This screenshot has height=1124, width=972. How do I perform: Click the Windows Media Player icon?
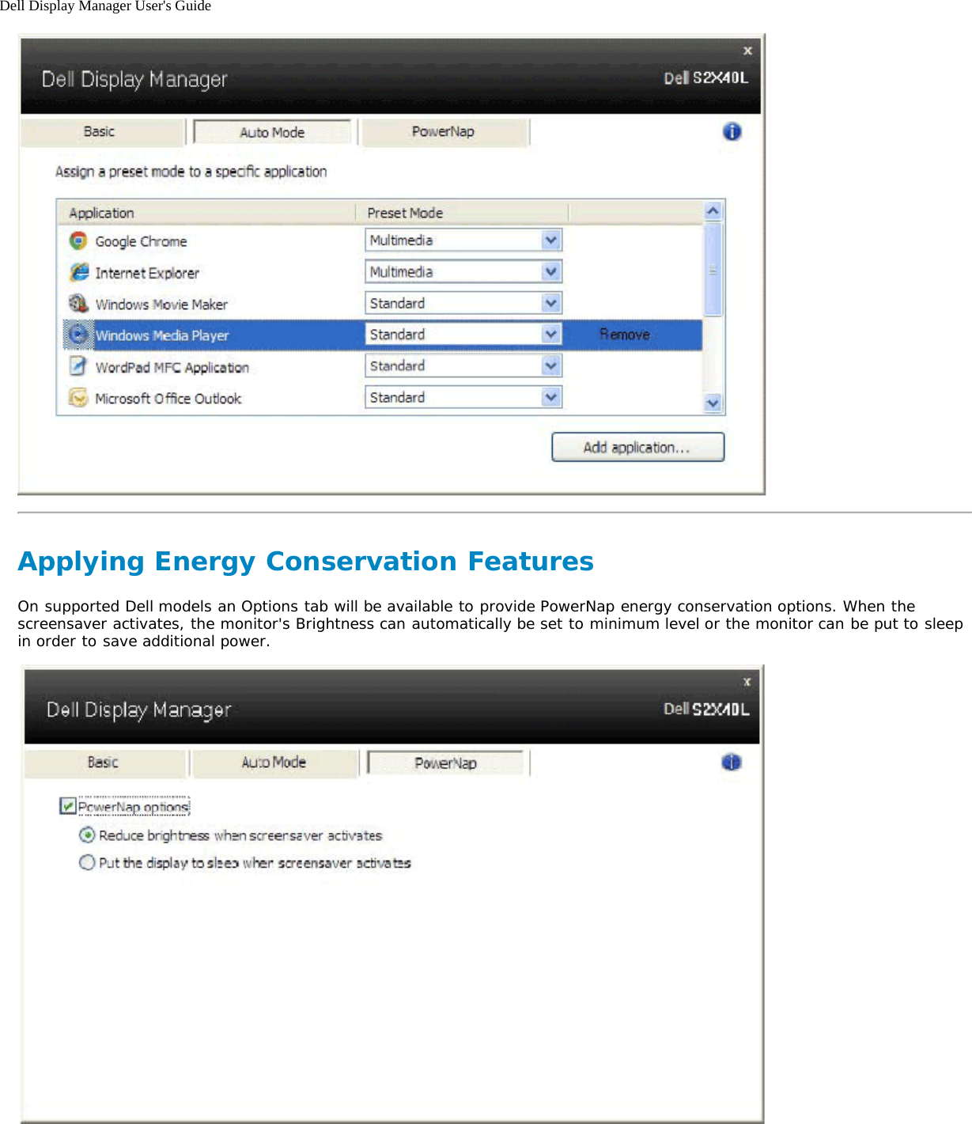pyautogui.click(x=78, y=335)
